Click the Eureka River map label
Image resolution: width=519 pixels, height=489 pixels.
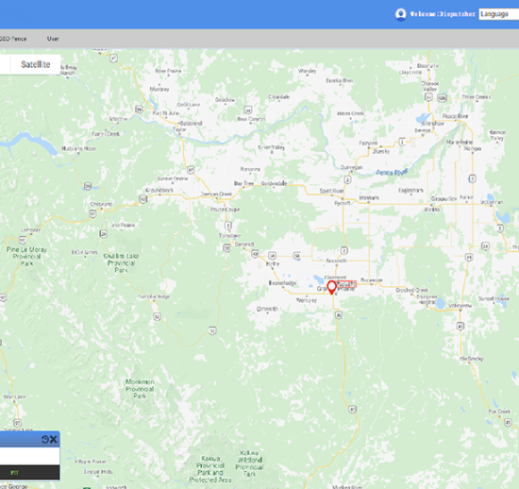(x=340, y=80)
